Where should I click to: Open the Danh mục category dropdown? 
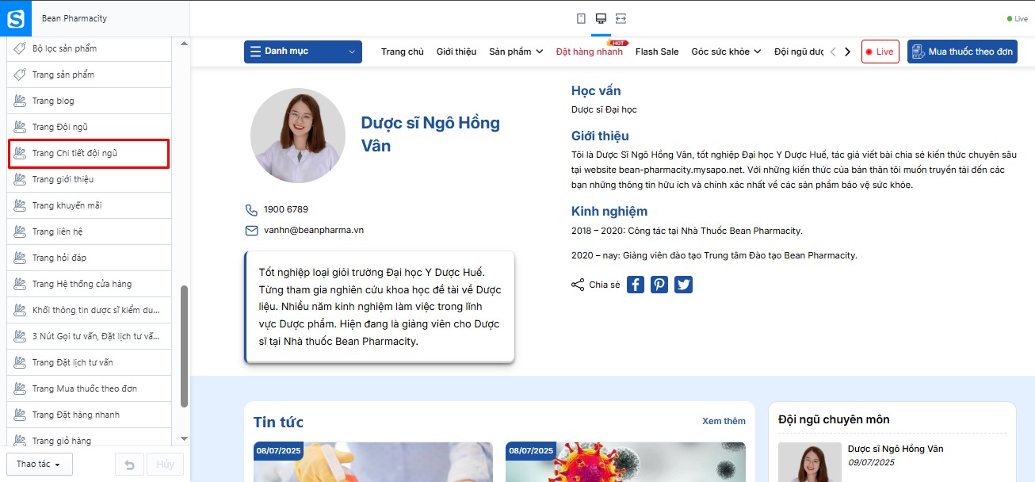click(303, 52)
